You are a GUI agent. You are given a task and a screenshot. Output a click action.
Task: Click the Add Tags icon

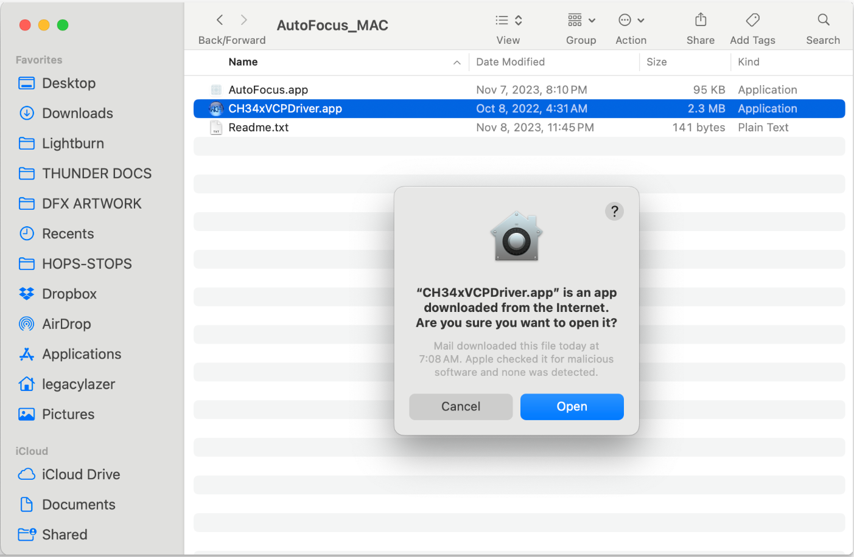tap(753, 20)
